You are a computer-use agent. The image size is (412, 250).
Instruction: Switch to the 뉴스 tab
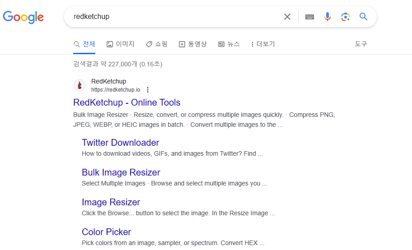(x=229, y=44)
